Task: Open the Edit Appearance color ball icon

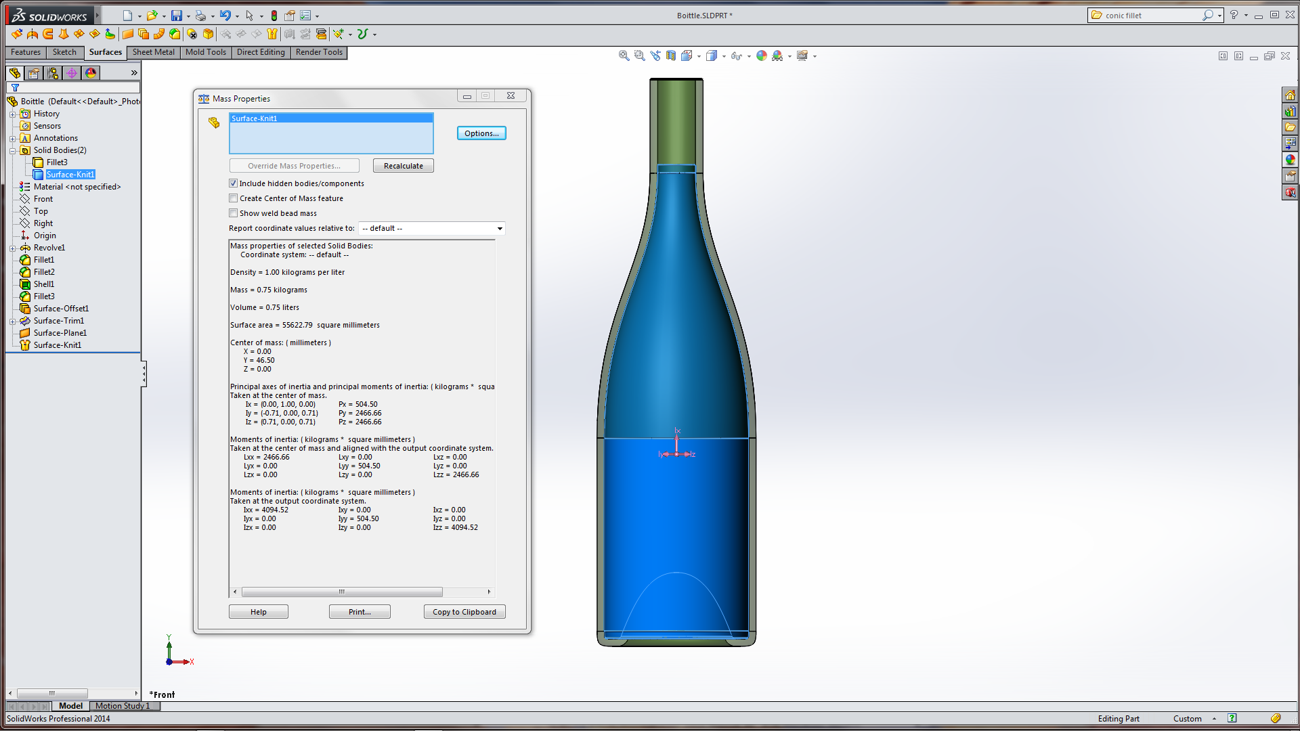Action: tap(762, 56)
